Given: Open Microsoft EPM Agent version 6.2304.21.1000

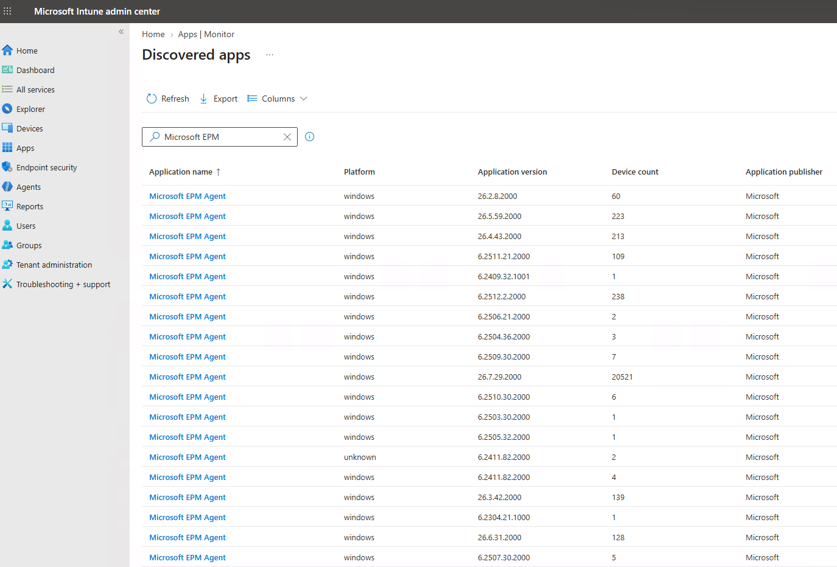Looking at the screenshot, I should coord(187,518).
